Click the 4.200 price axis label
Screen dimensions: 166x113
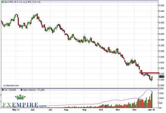(x=162, y=45)
